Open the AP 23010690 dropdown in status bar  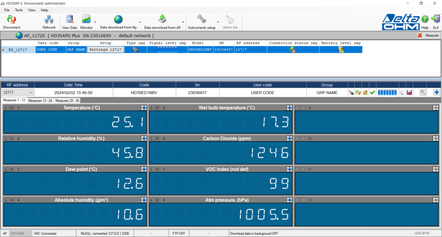[x=21, y=234]
